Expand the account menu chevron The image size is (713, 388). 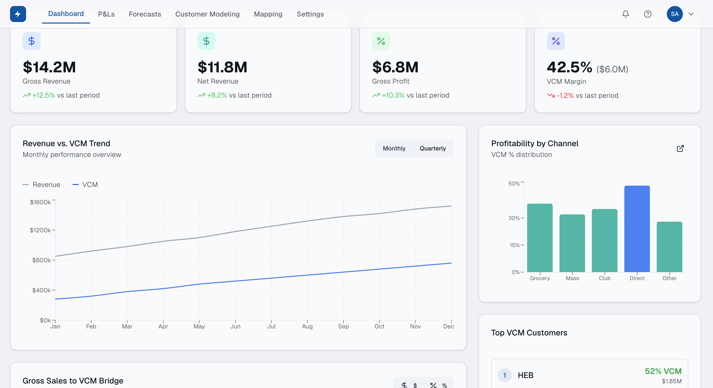coord(691,14)
